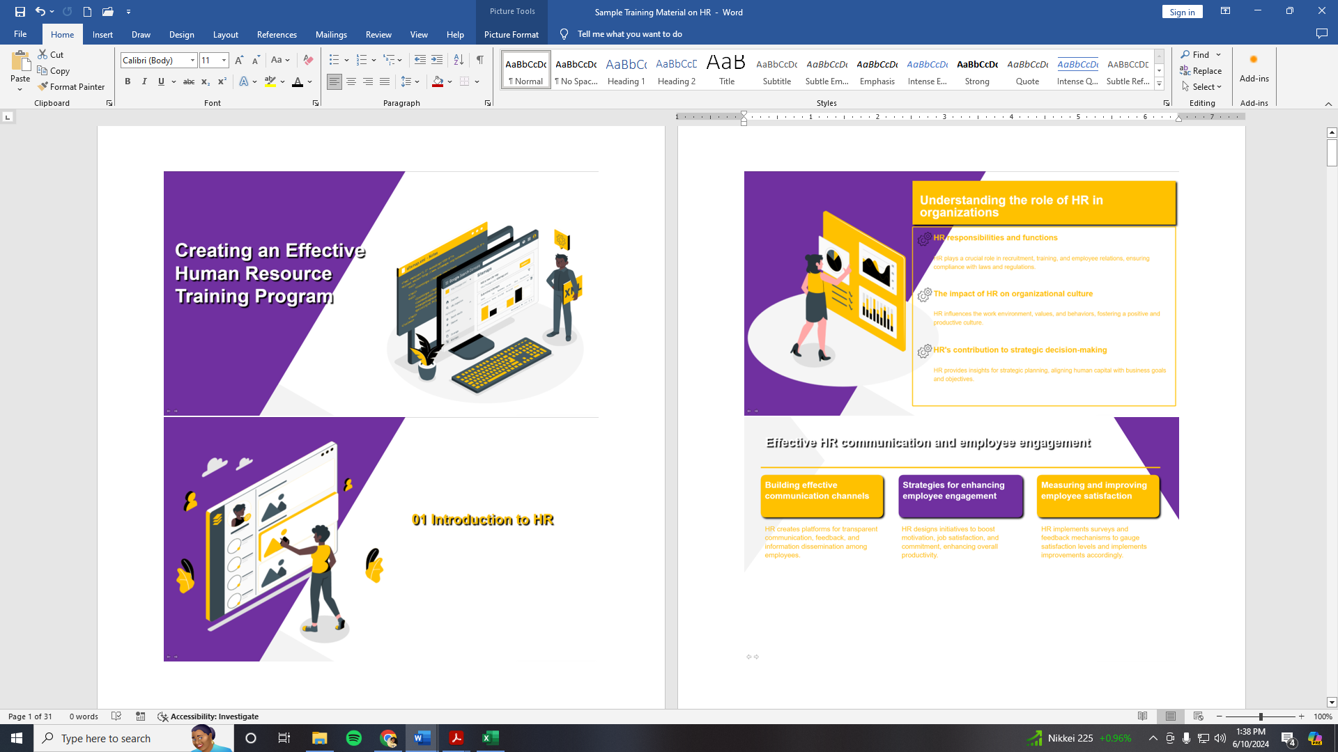Click the Grow Font size icon
Viewport: 1338px width, 752px height.
point(239,60)
